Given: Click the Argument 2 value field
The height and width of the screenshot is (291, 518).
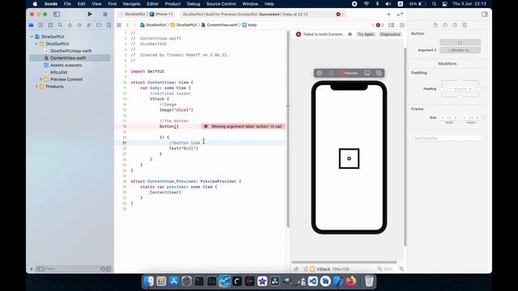Looking at the screenshot, I should click(460, 50).
